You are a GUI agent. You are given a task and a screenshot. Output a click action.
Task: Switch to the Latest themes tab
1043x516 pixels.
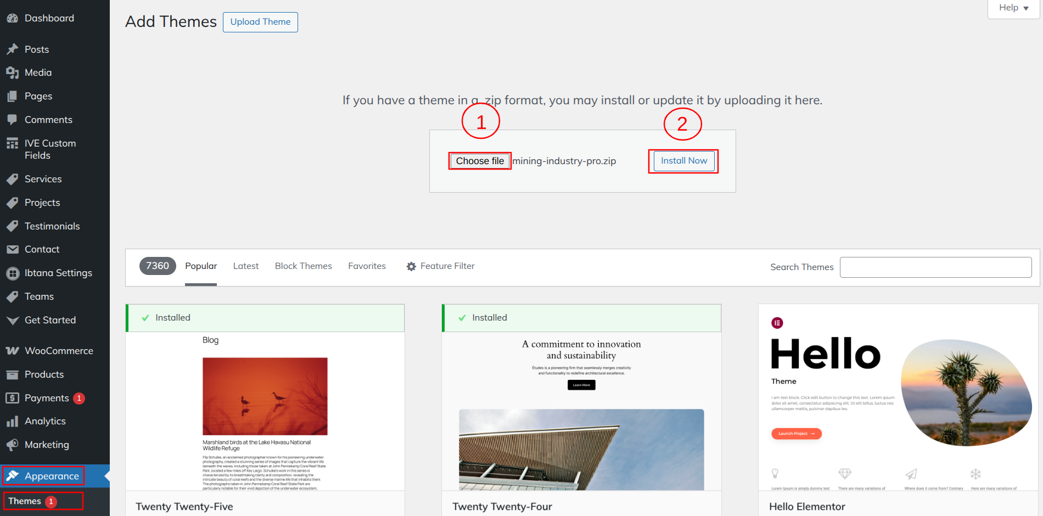pos(245,266)
